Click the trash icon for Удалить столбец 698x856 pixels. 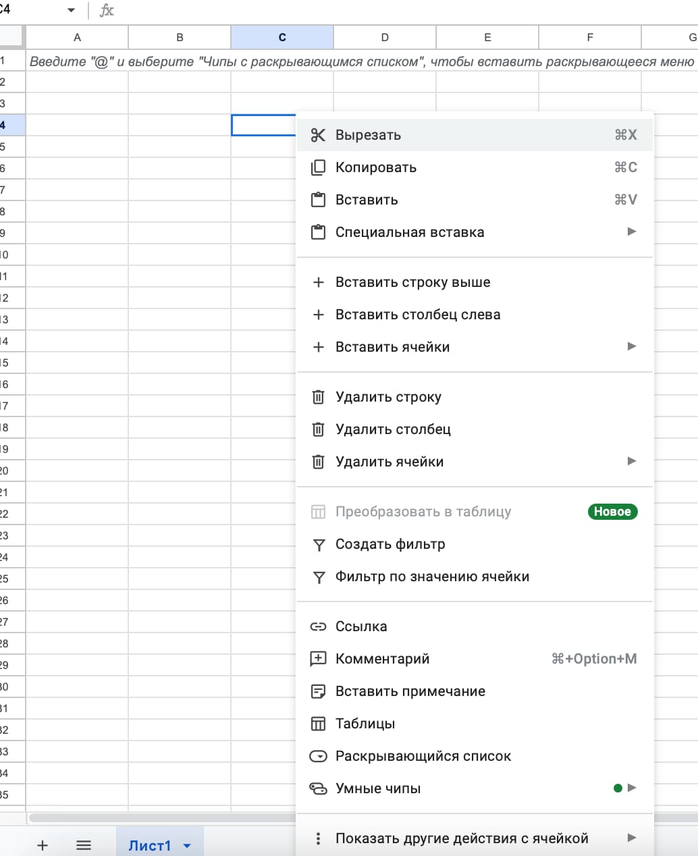318,429
